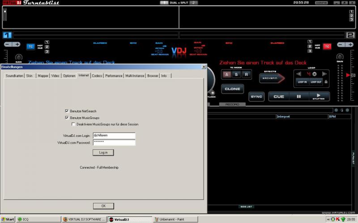Toggle red TC timecode button on right deck
The image size is (358, 223).
[327, 47]
